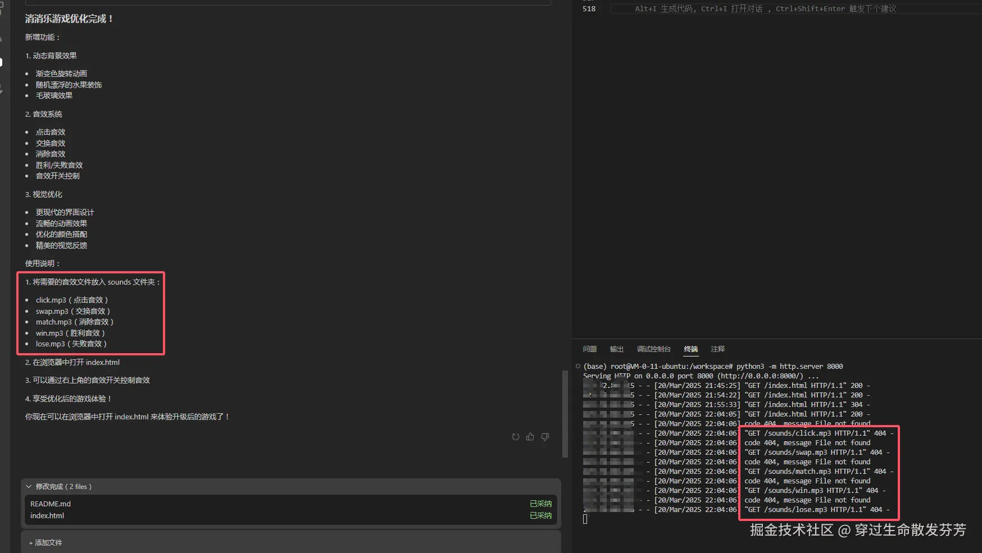Click the item 1. 动态背景效果
This screenshot has height=553, width=982.
[x=51, y=56]
